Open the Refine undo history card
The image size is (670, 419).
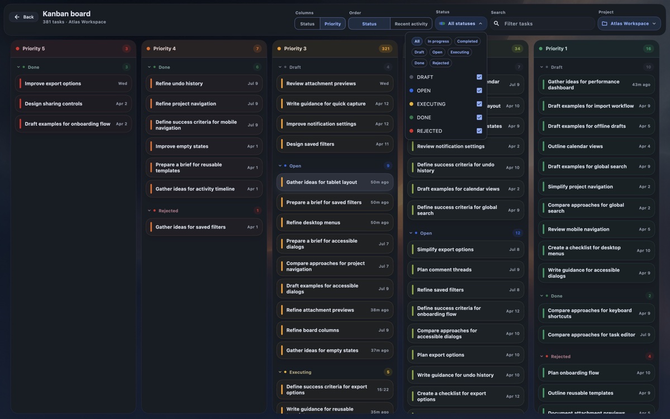[204, 84]
